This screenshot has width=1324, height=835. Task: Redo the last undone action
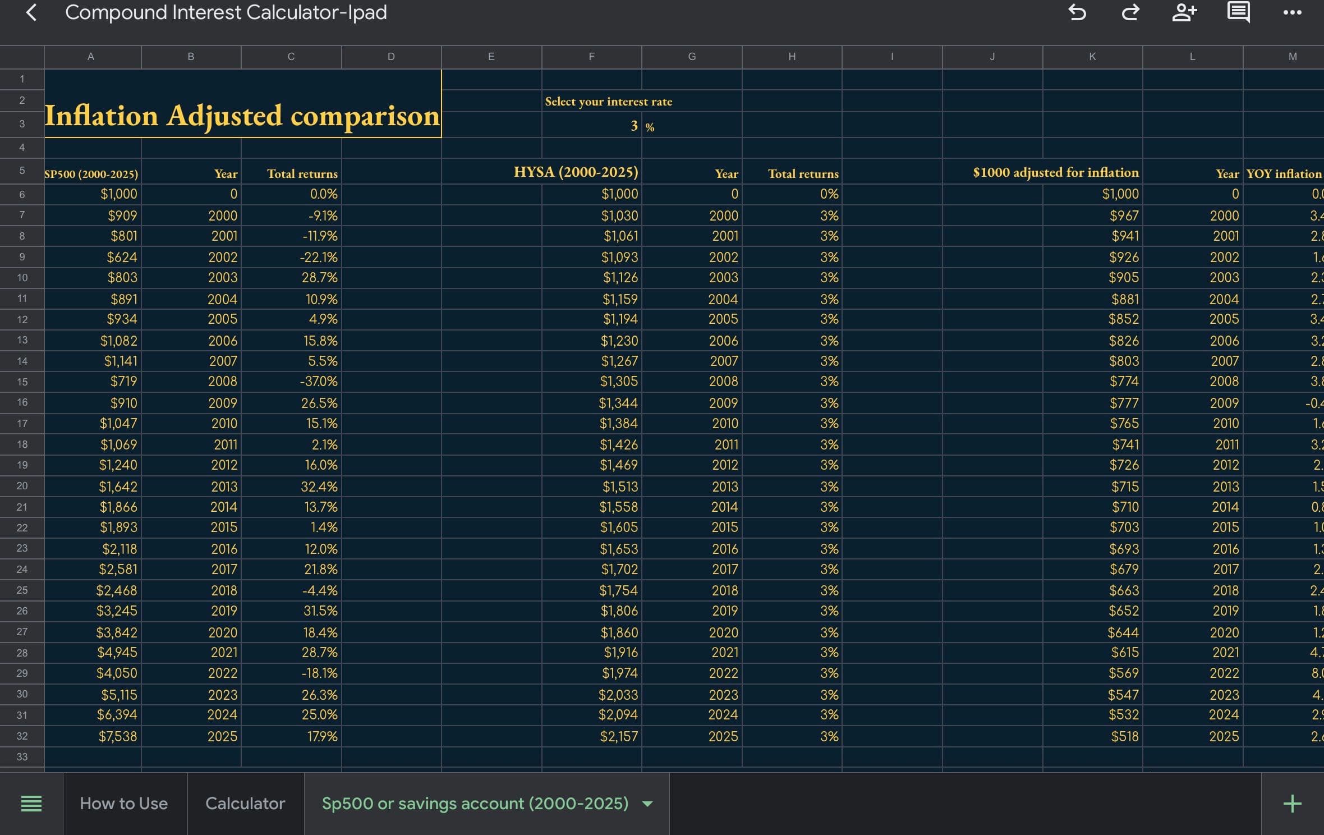point(1130,12)
